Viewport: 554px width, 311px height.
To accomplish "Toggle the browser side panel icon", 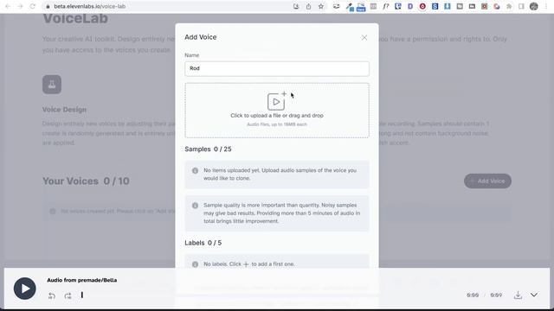I will 521,6.
